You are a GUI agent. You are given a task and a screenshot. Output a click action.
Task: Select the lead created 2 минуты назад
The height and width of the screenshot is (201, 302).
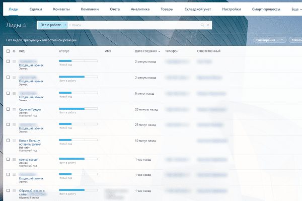8,61
